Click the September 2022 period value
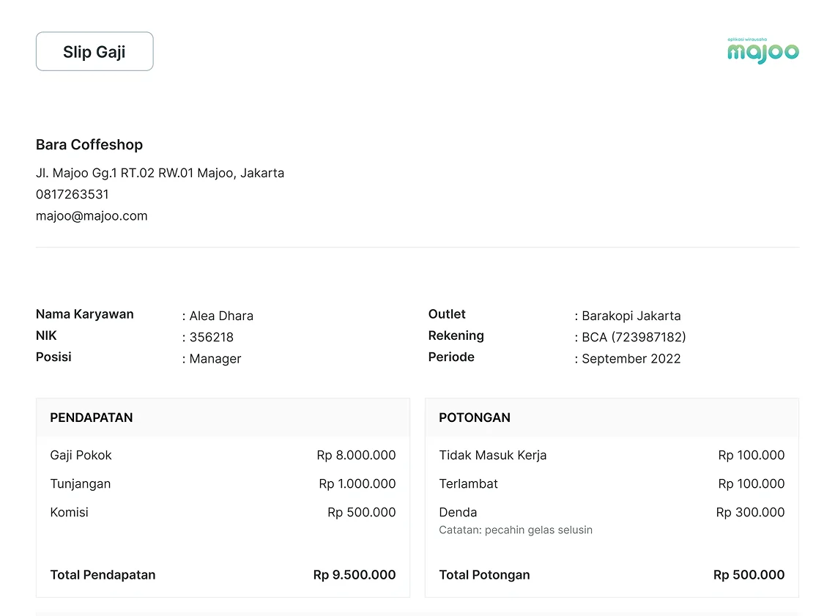835x616 pixels. click(631, 359)
